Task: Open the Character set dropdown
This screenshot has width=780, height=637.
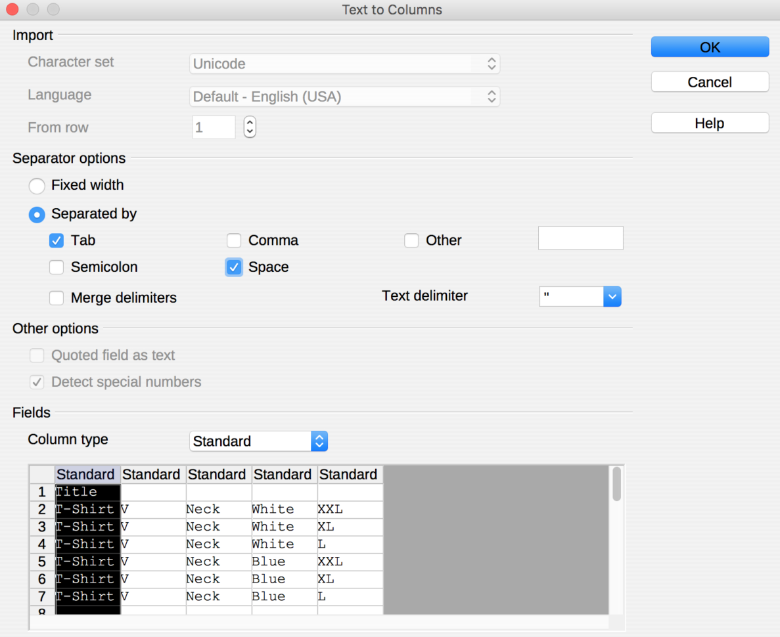Action: click(x=491, y=64)
